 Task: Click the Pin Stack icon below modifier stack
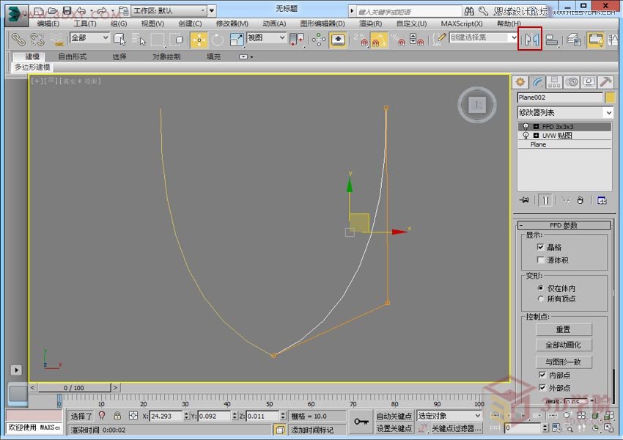click(524, 200)
